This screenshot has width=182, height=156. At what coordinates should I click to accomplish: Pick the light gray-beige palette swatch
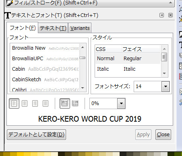click(x=157, y=154)
